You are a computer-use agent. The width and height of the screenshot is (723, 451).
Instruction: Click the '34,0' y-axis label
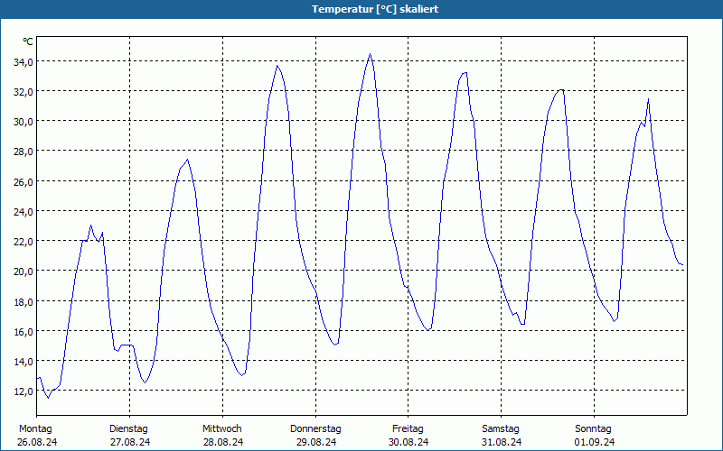23,61
